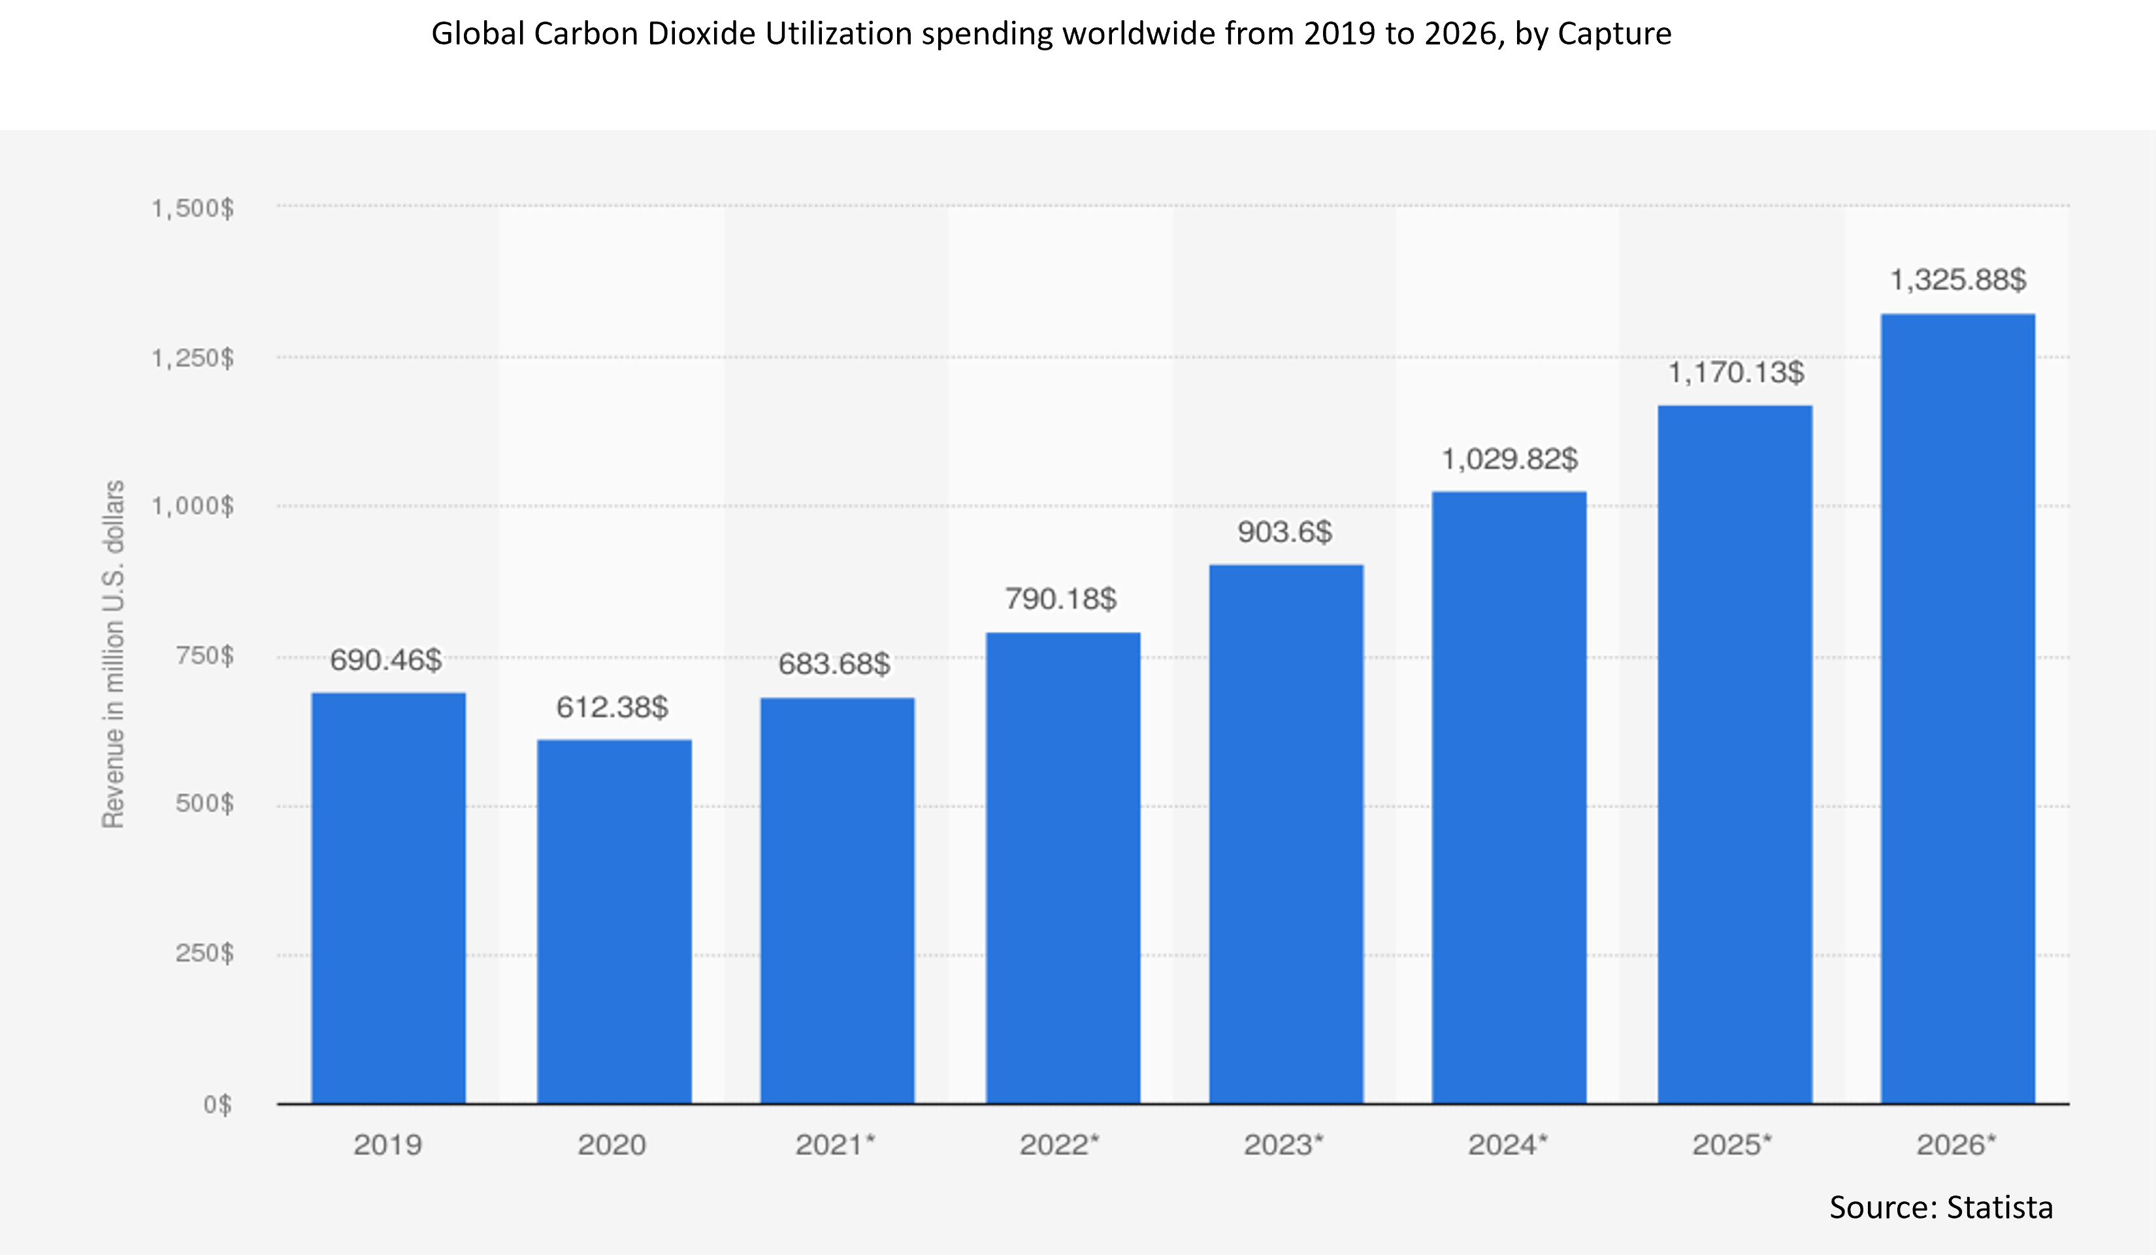Select the 2023 revenue bar
2156x1255 pixels.
1286,834
